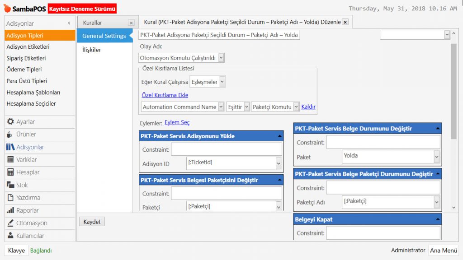The height and width of the screenshot is (260, 463).
Task: Open the Paketçi Komutu value dropdown
Action: coord(296,107)
